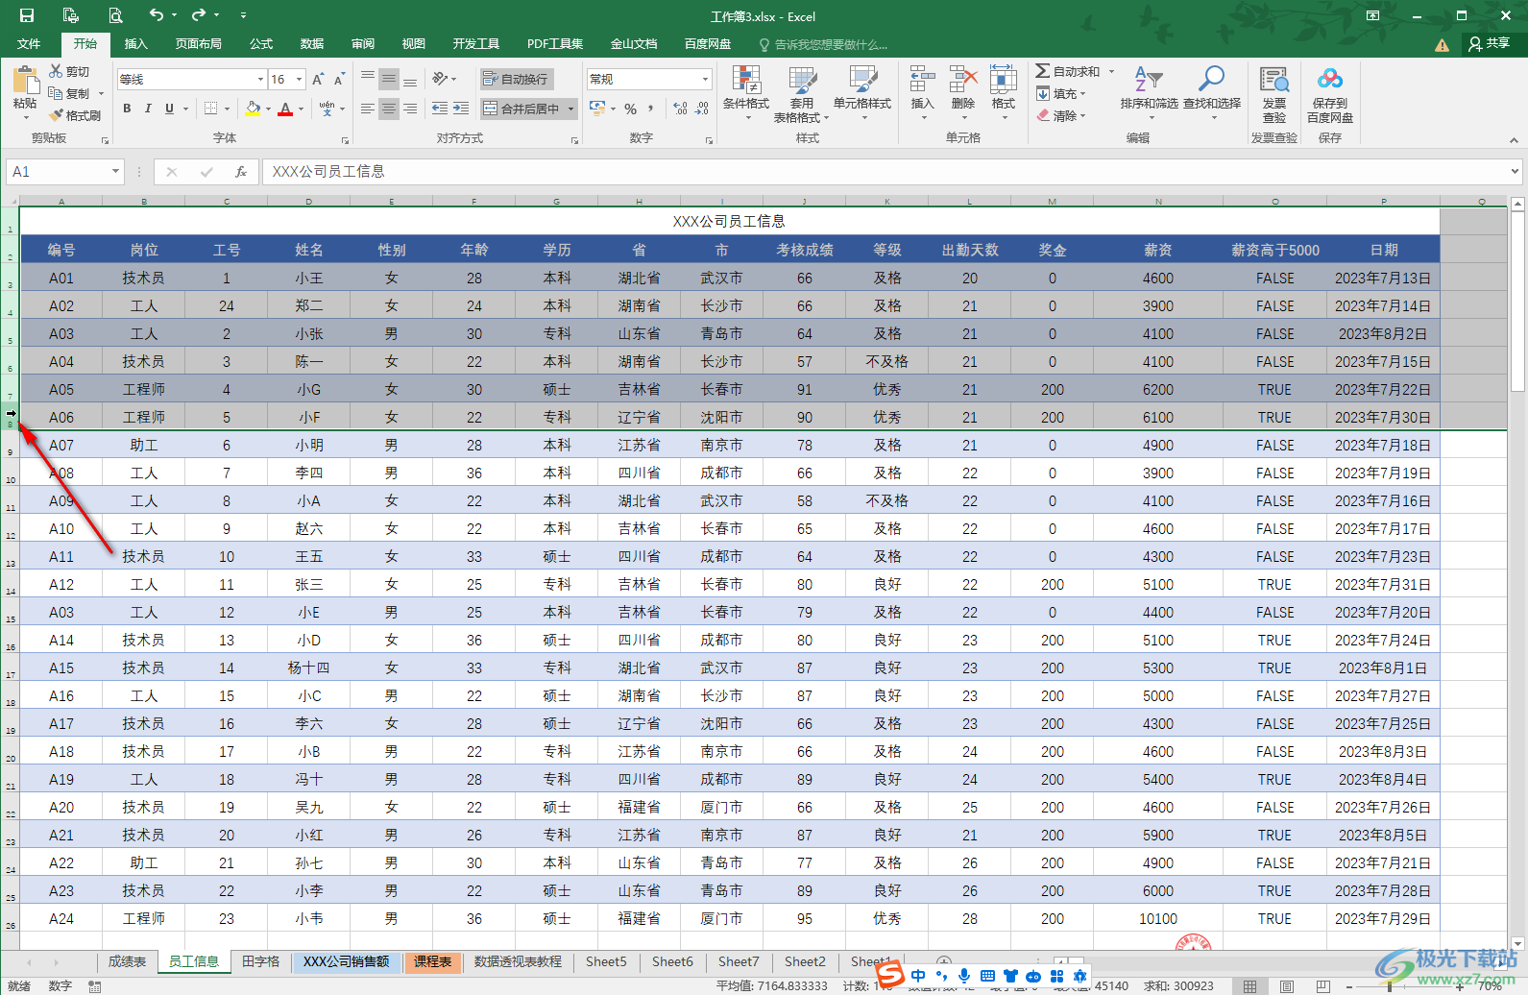Open Cell Styles (单元格样式)
1528x995 pixels.
(862, 93)
